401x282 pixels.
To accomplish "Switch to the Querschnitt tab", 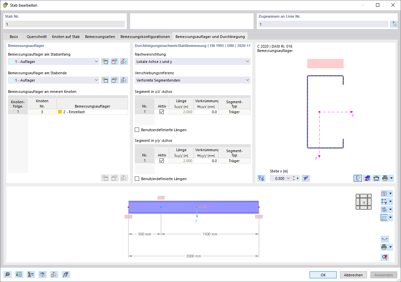I will tap(37, 37).
